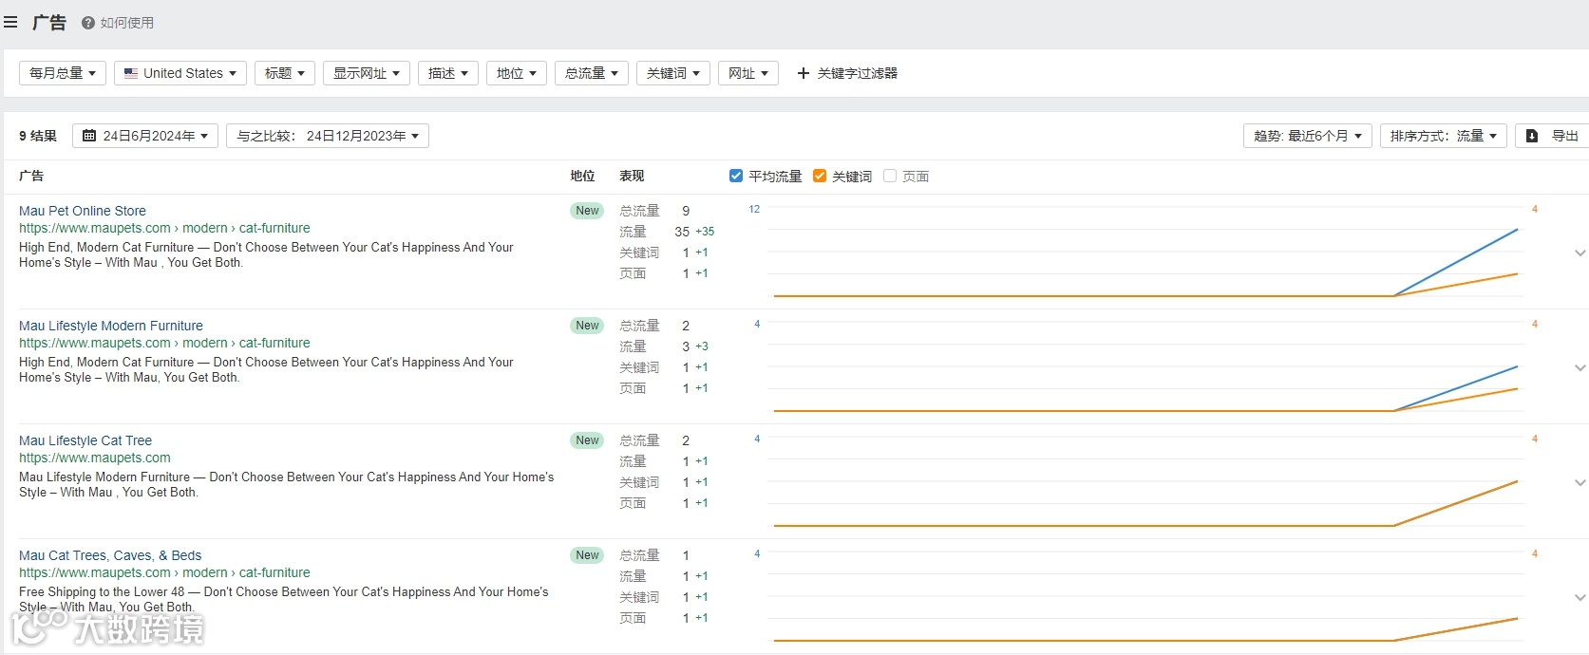This screenshot has height=655, width=1589.
Task: Open Mau Lifestyle Cat Tree ad title
Action: tap(85, 440)
